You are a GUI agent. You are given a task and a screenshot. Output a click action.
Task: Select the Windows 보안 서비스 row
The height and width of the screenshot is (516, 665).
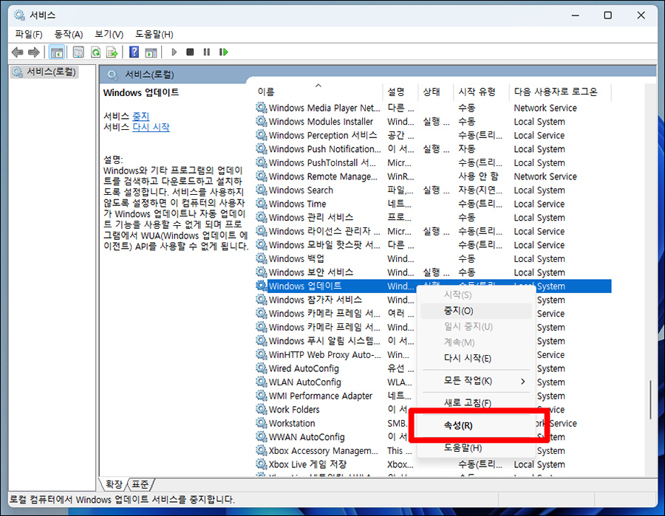[x=433, y=272]
